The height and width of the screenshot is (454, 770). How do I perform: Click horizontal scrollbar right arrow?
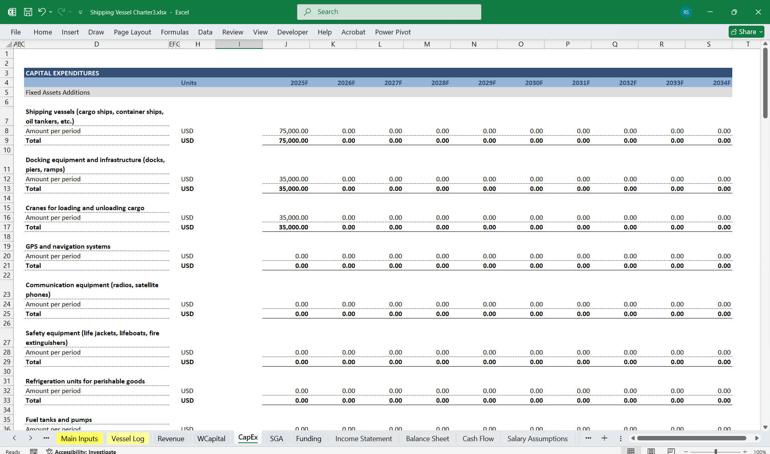(757, 438)
